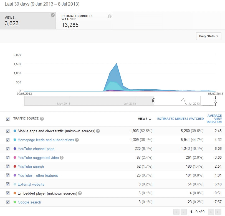This screenshot has height=216, width=225.
Task: Sort by Estimated Minutes Watched column
Action: point(180,118)
